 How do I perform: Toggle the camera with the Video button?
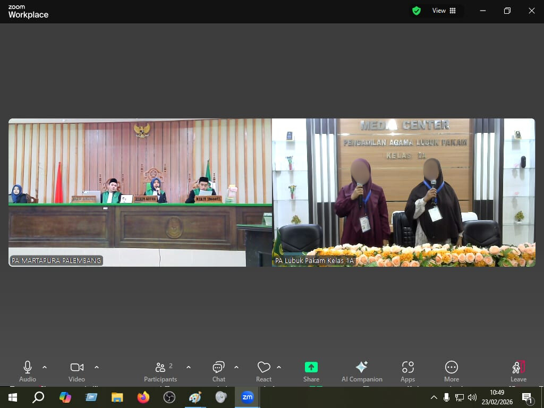pyautogui.click(x=76, y=371)
